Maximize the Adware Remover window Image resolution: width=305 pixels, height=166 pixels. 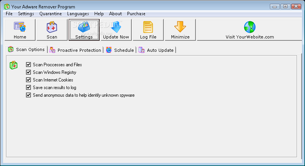coord(286,6)
